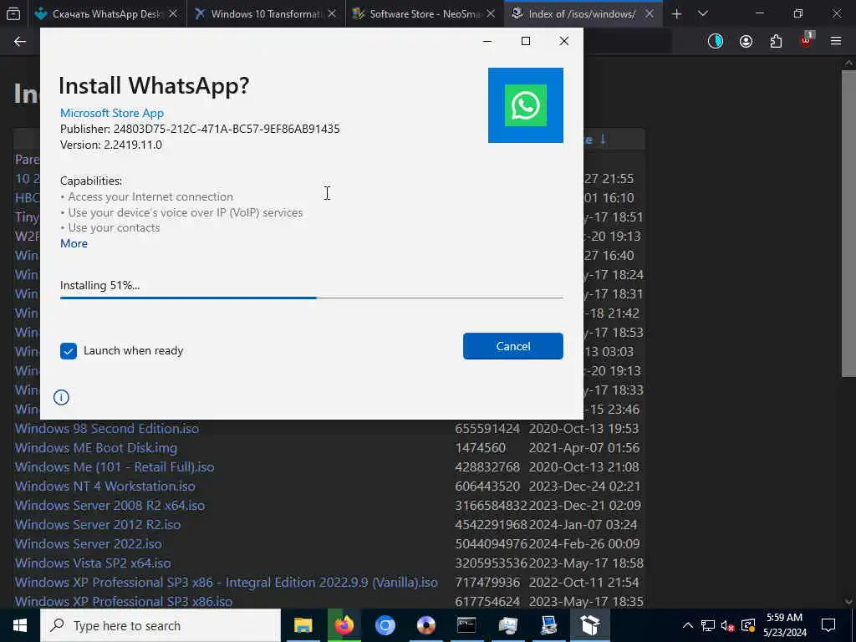
Task: Click the info icon in installer window
Action: click(61, 397)
